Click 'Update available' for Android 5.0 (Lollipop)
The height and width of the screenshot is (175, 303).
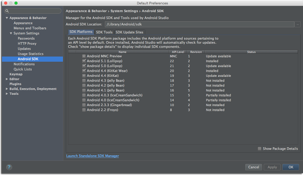point(218,66)
